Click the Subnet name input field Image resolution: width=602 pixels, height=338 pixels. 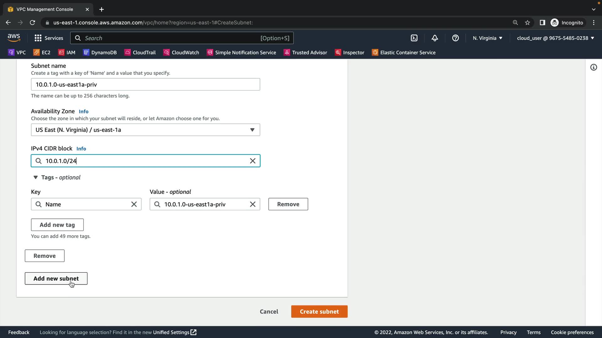point(145,84)
